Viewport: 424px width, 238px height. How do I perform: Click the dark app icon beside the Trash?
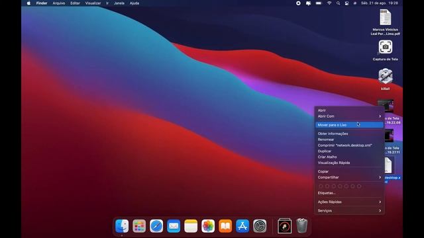(x=284, y=226)
